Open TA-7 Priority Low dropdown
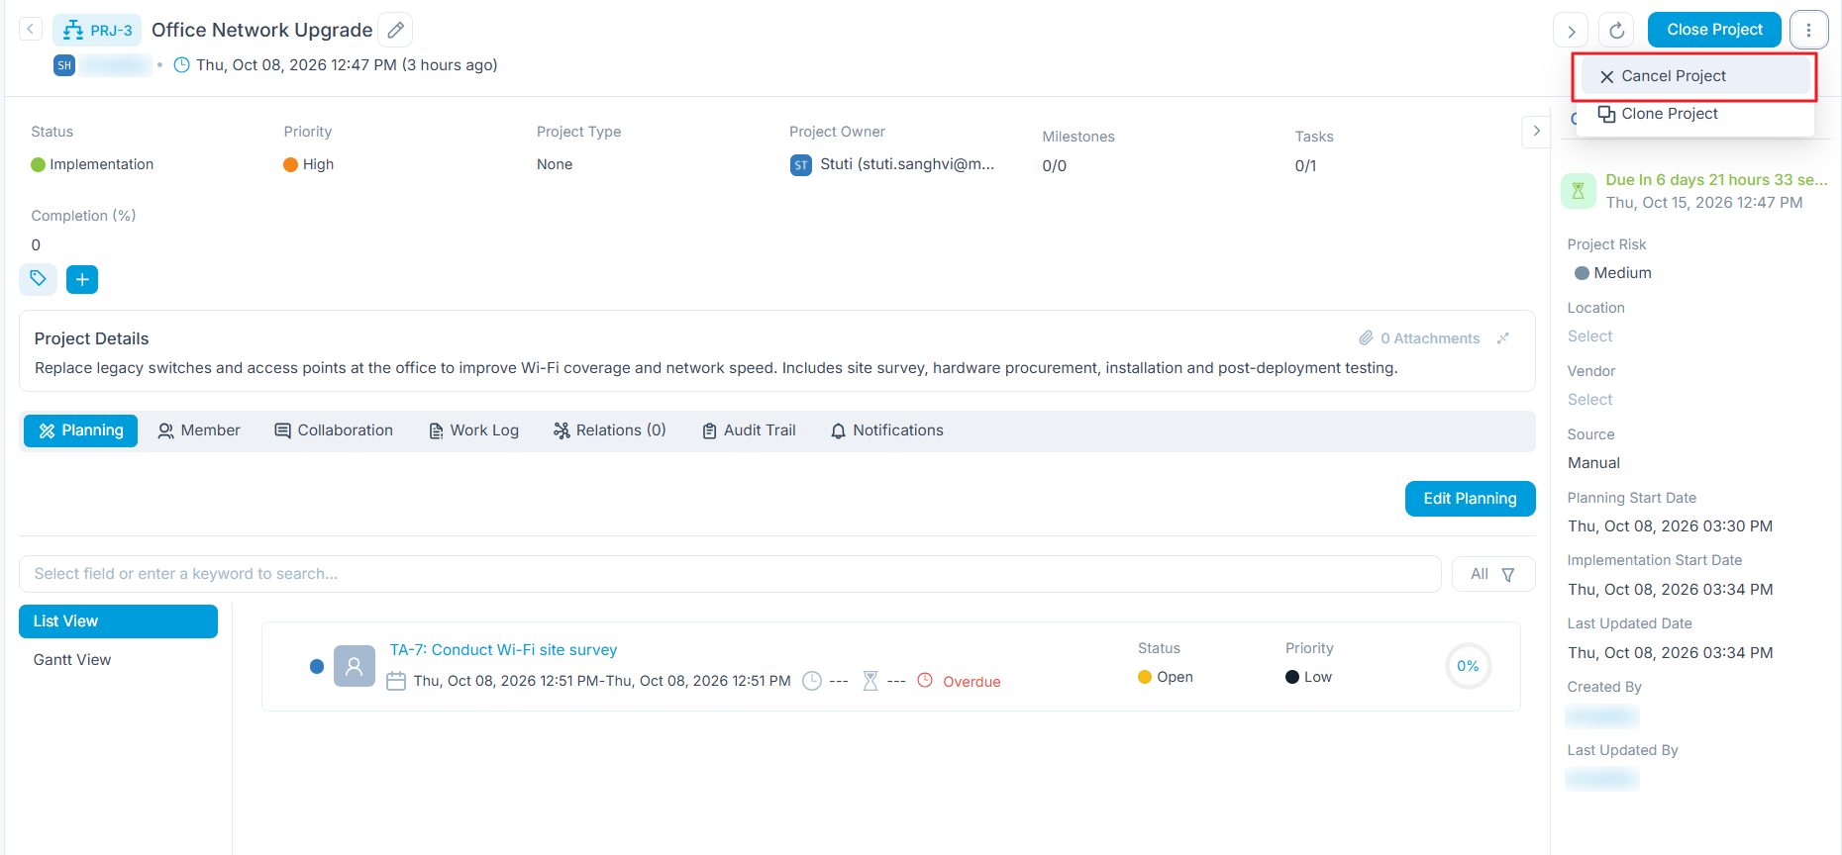The width and height of the screenshot is (1842, 855). coord(1309,677)
